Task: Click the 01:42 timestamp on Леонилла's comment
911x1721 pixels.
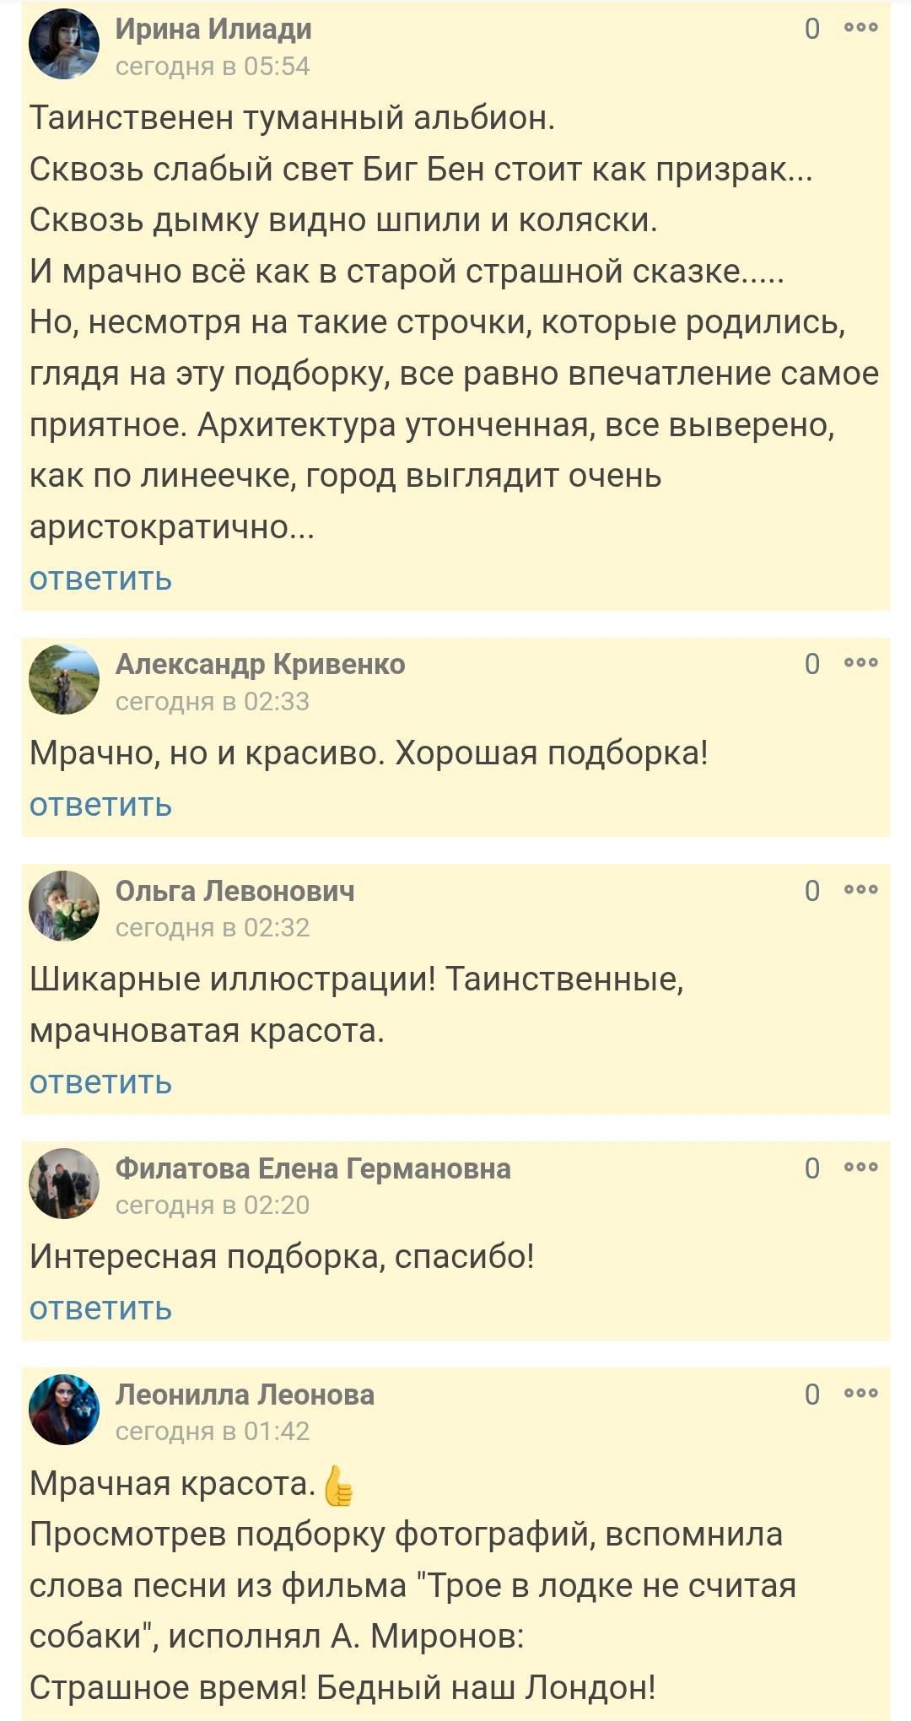Action: (213, 1431)
